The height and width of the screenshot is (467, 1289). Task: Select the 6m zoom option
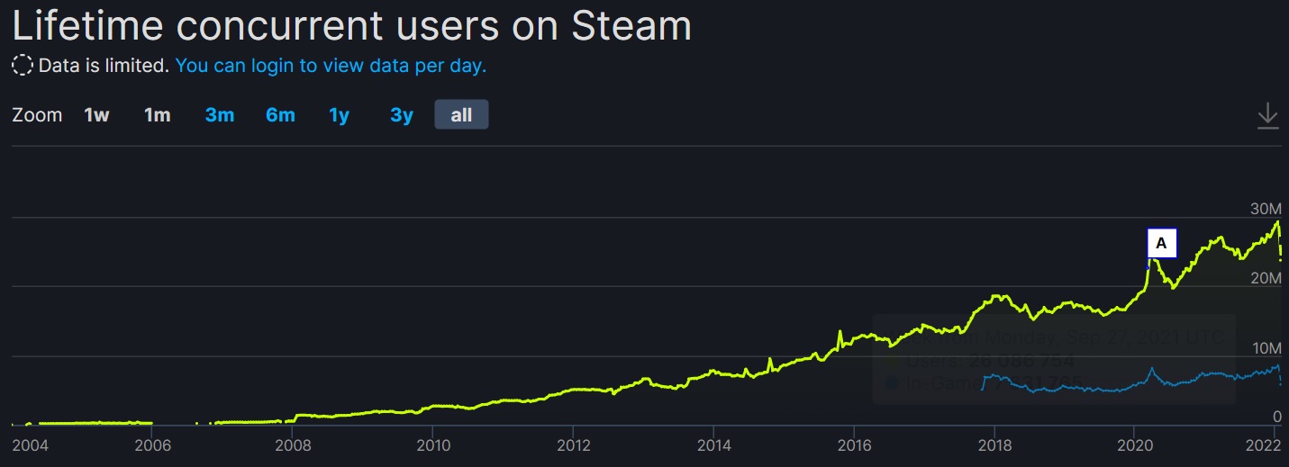[x=280, y=115]
